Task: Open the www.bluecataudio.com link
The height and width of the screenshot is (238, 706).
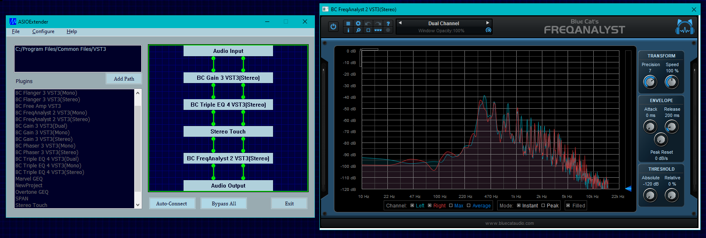Action: coord(510,223)
